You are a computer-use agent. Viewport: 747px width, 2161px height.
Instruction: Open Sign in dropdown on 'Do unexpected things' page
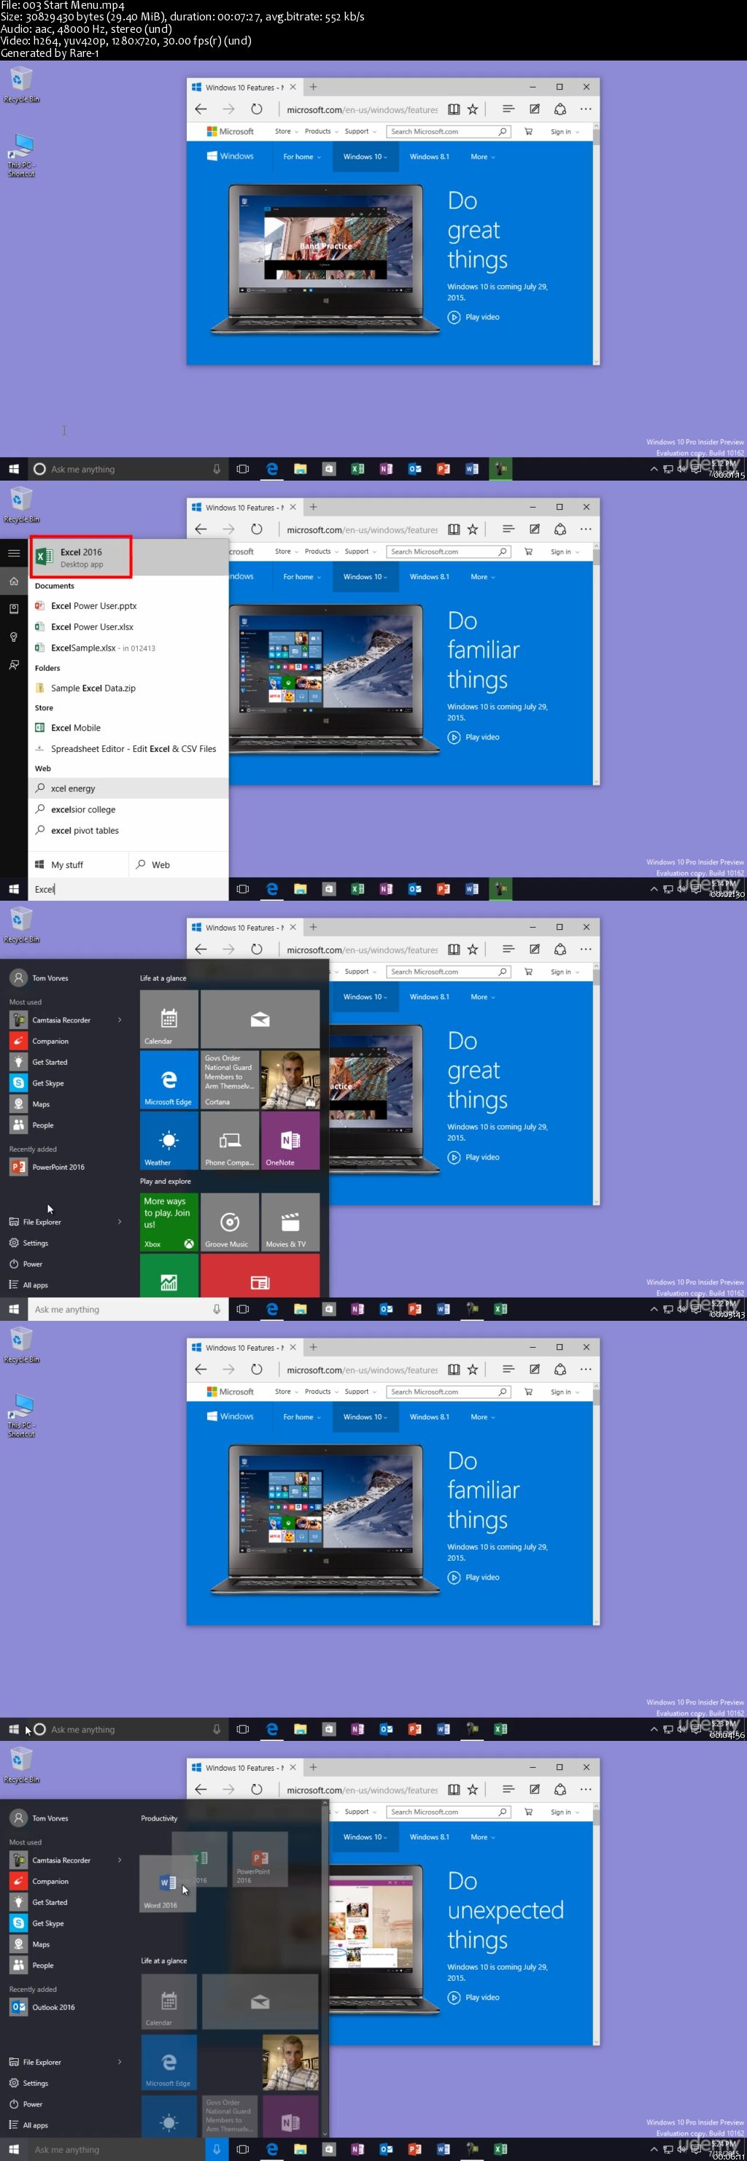coord(565,1811)
